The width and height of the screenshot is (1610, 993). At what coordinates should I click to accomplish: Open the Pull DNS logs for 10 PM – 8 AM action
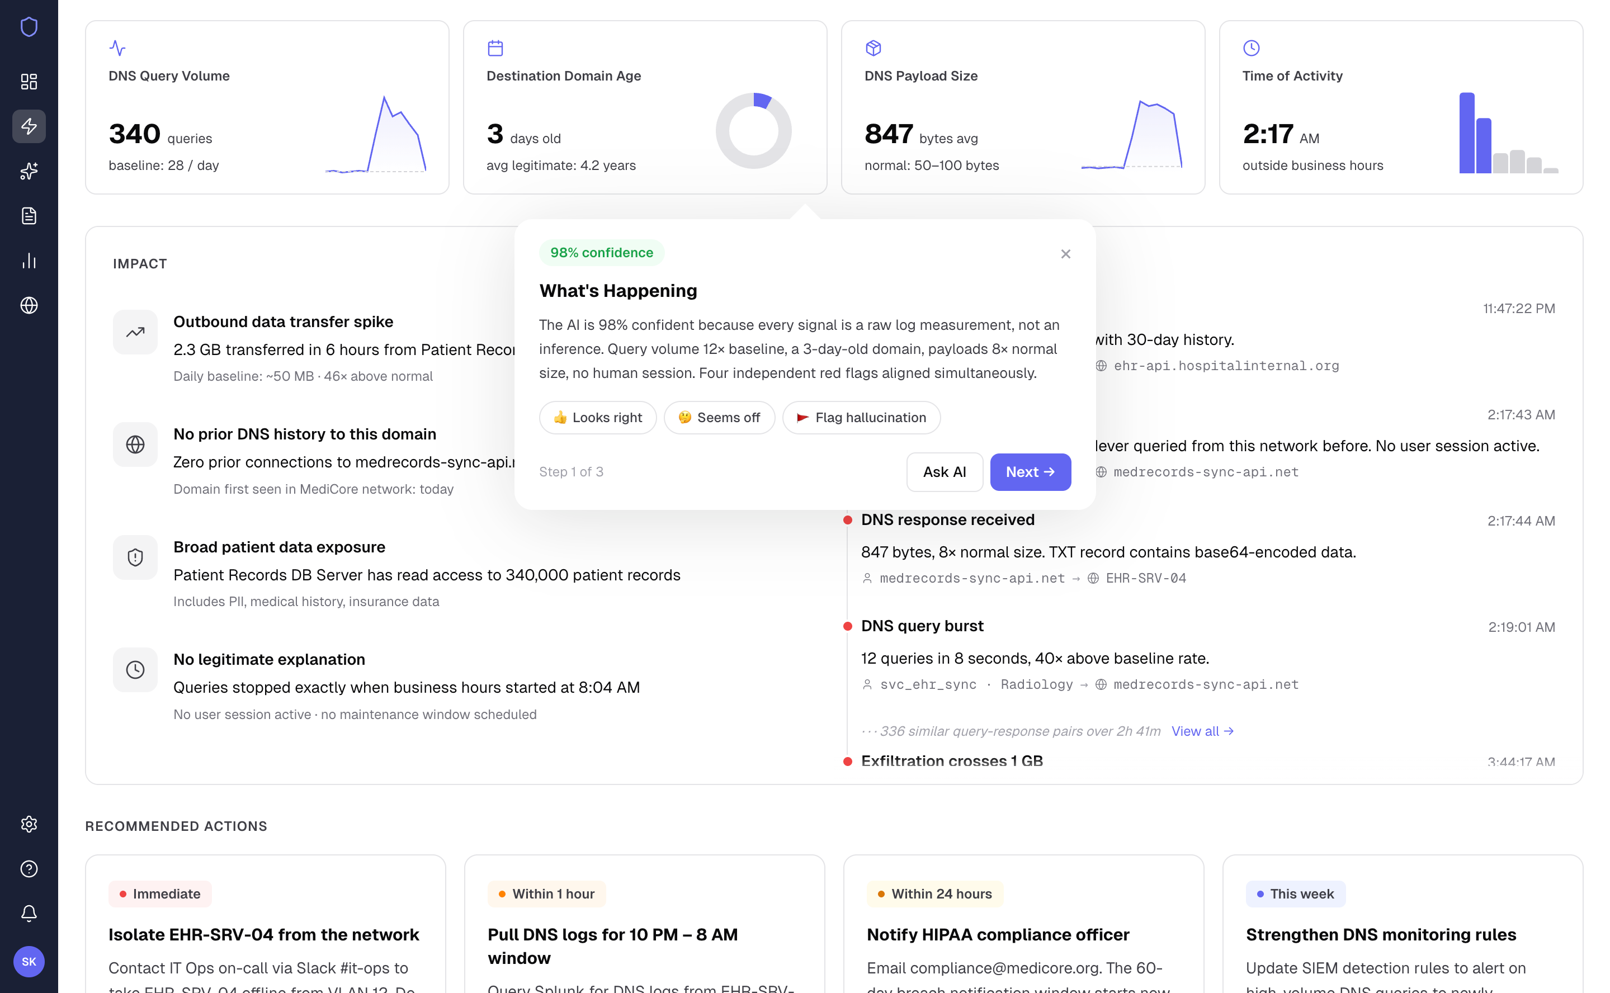pyautogui.click(x=612, y=947)
